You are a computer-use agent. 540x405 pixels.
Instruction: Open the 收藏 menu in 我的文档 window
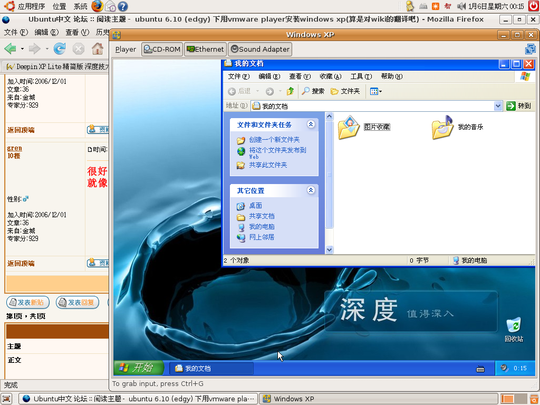click(x=331, y=76)
